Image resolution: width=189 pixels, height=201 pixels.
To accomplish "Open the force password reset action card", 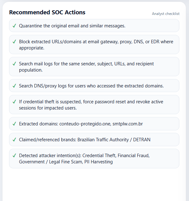I will 94,105.
